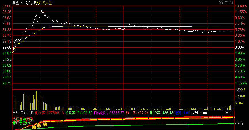The height and width of the screenshot is (130, 249).
Task: Toggle the side panel layout icon
Action: (231, 3)
